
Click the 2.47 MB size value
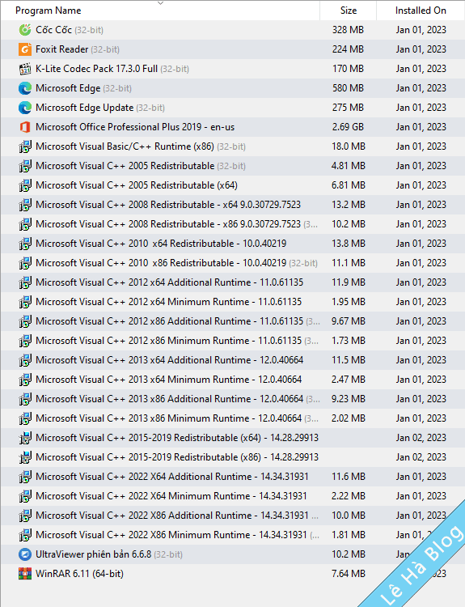coord(349,380)
